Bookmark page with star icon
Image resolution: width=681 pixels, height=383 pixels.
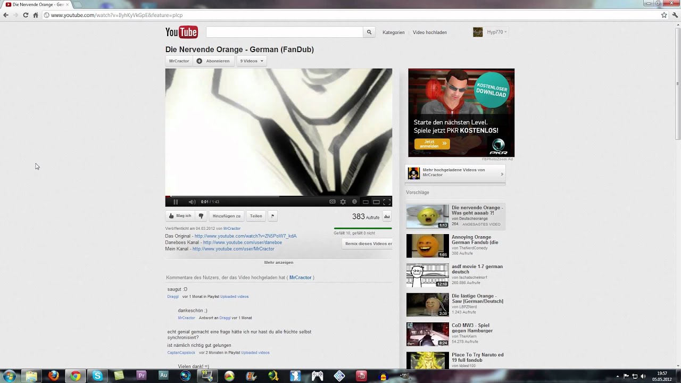point(664,15)
